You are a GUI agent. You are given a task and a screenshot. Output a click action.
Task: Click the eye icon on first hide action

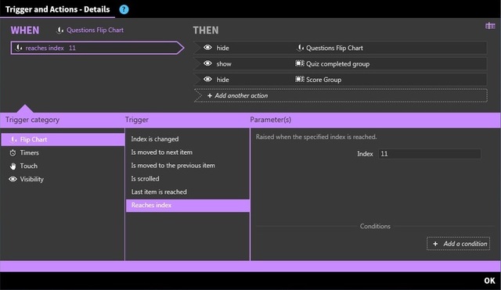point(207,48)
